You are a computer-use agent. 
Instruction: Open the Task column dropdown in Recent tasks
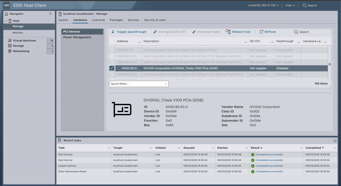[x=109, y=148]
